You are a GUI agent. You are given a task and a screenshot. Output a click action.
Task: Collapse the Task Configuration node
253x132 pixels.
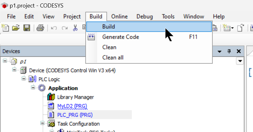coord(43,123)
